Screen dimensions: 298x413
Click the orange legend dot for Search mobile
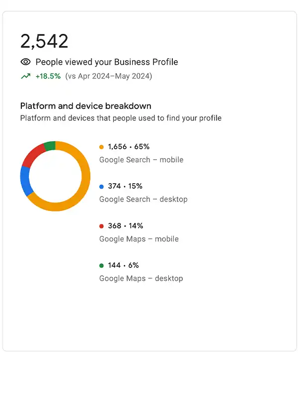101,147
